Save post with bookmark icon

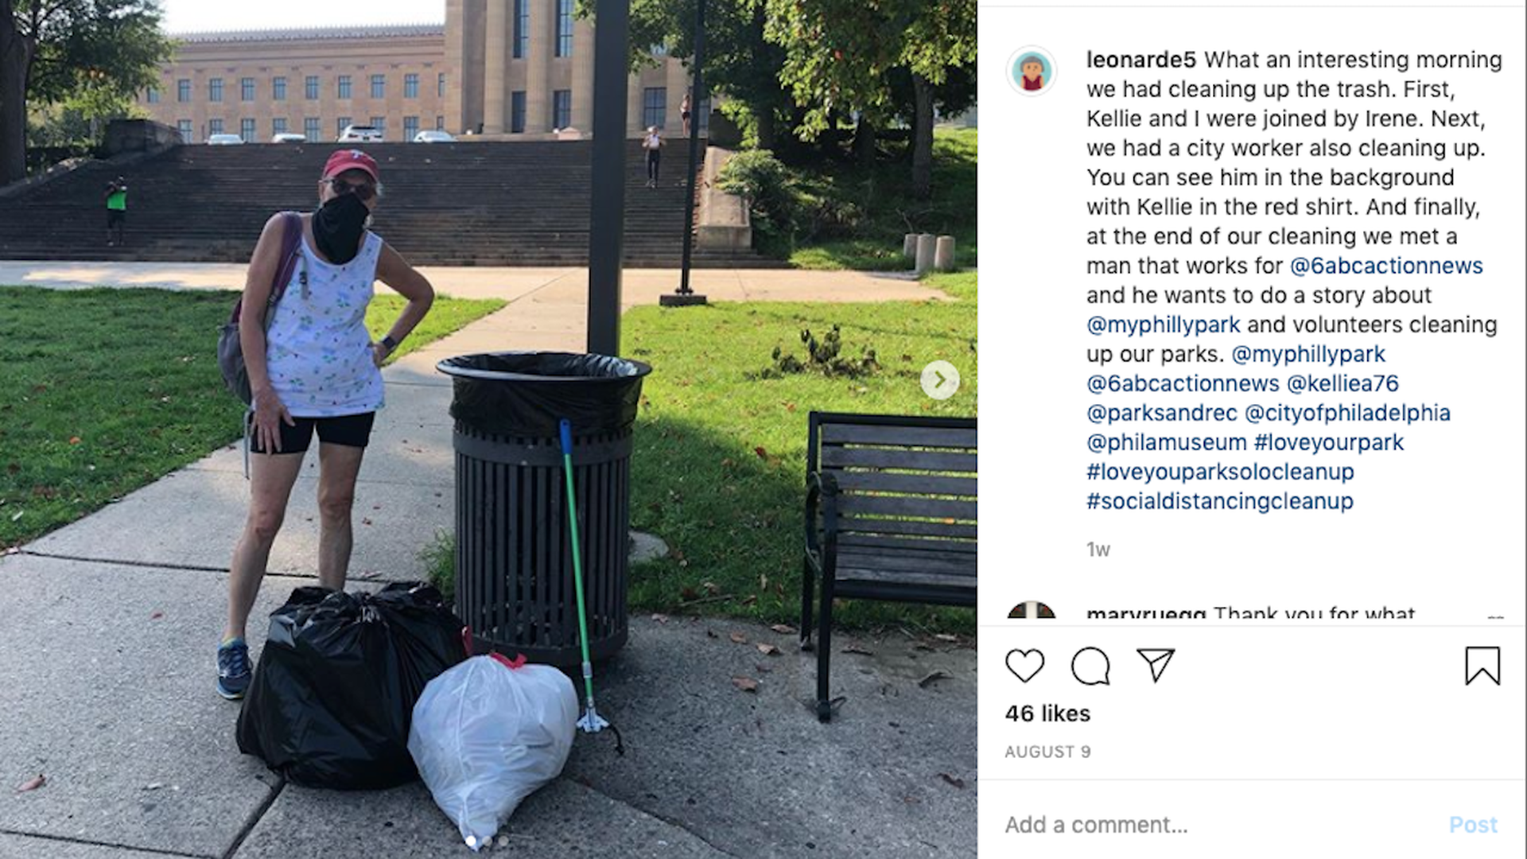(x=1482, y=666)
